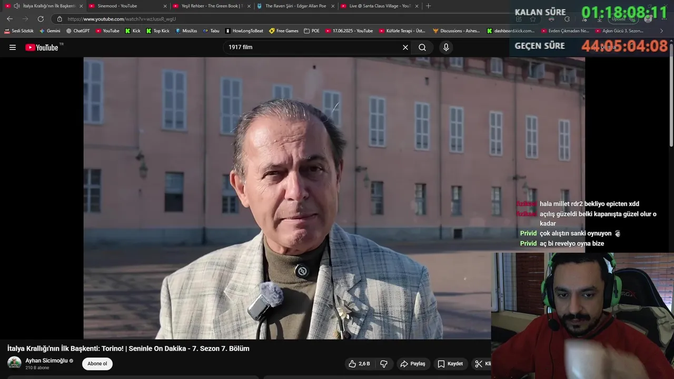The height and width of the screenshot is (379, 674).
Task: Open the HowLongToBeat bookmark
Action: (244, 31)
